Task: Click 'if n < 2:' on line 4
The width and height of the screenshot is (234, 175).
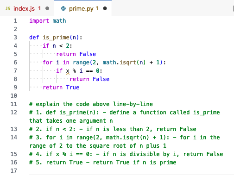Action: [57, 46]
